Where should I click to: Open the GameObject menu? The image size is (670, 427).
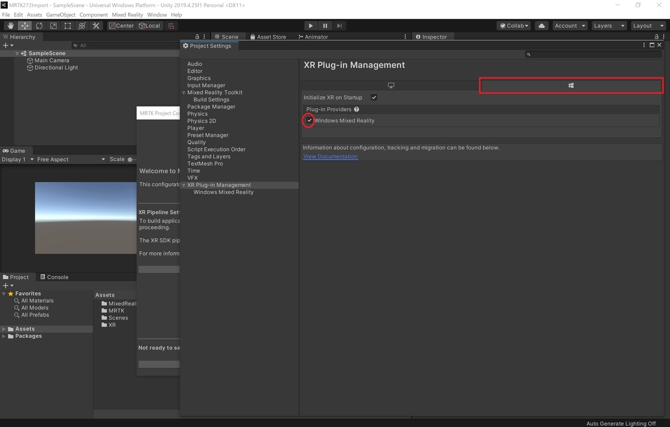click(60, 14)
